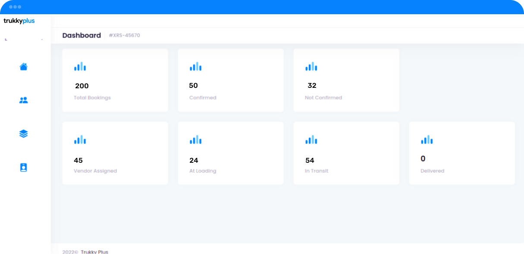The image size is (524, 254).
Task: Click the reference number #XRS-45670
Action: [x=125, y=35]
